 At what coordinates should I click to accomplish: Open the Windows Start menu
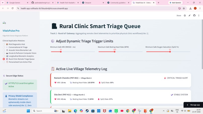coord(28,111)
